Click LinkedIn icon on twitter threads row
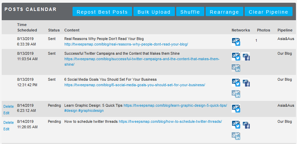 tap(236, 136)
